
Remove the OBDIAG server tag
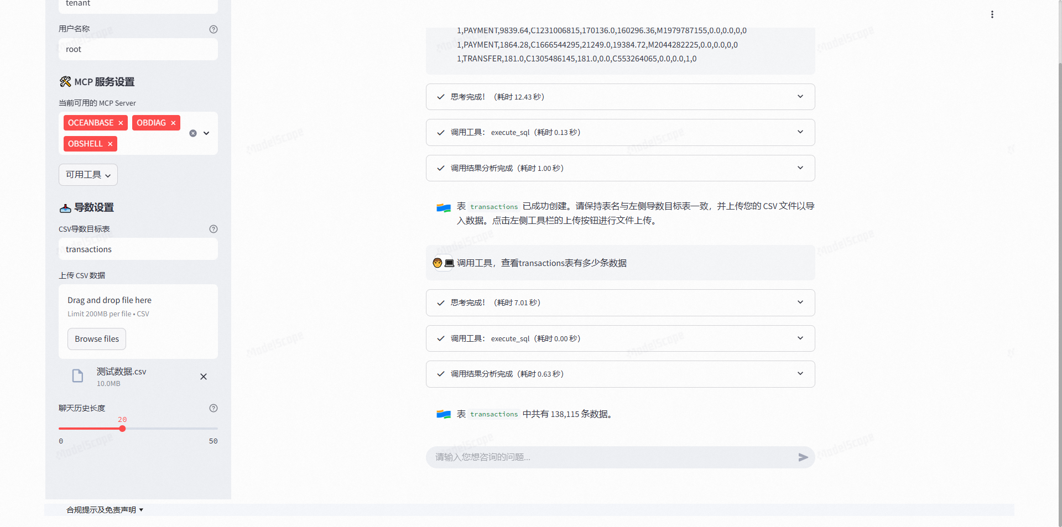(x=173, y=123)
